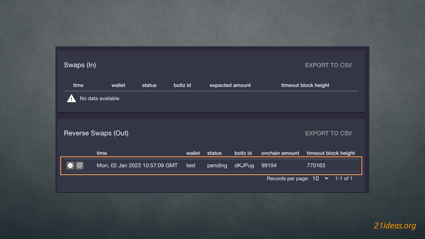Click the Records per page value 10

(x=316, y=179)
